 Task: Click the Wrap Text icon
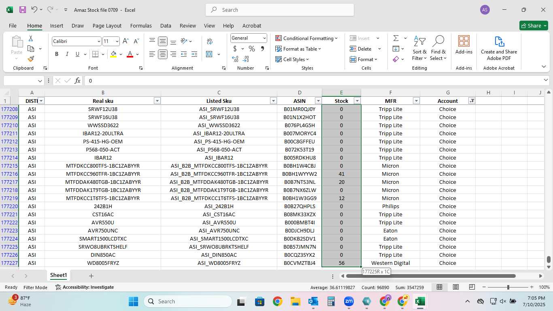(x=210, y=41)
